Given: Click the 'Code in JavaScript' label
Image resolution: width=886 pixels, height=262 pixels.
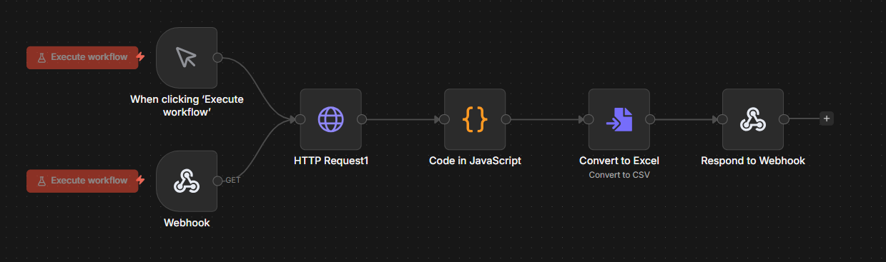Looking at the screenshot, I should [x=475, y=161].
